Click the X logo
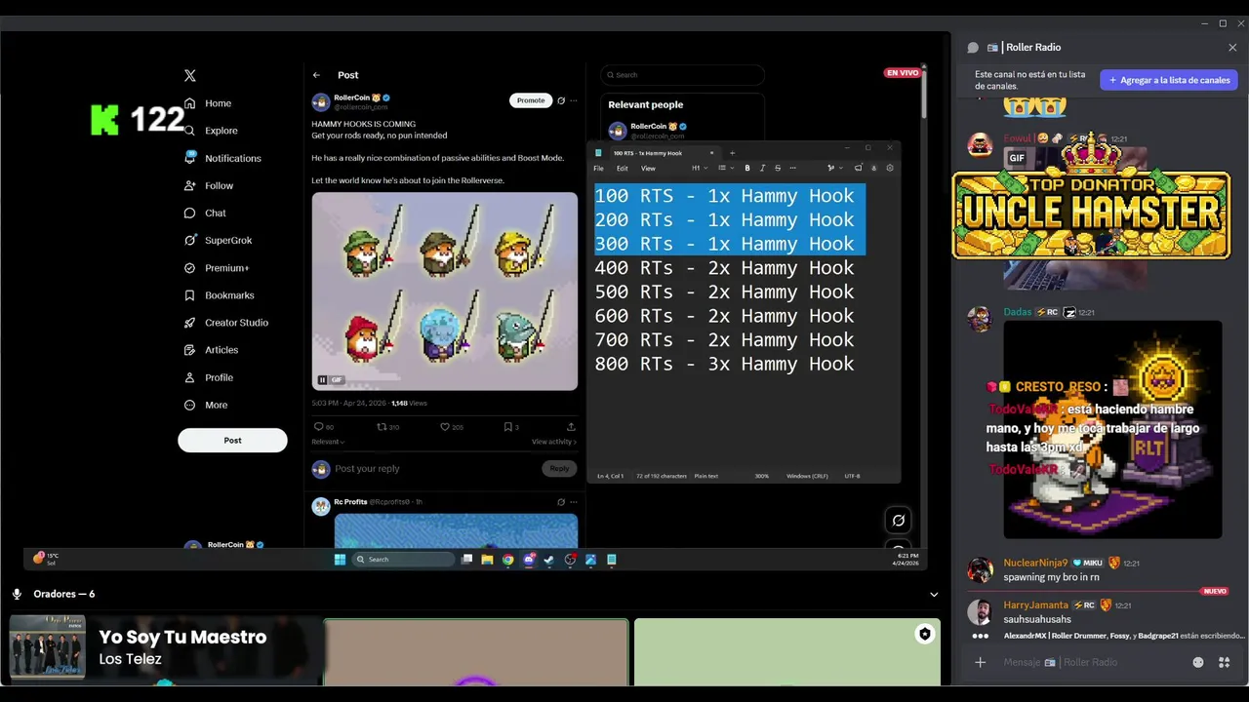This screenshot has width=1249, height=702. (190, 75)
